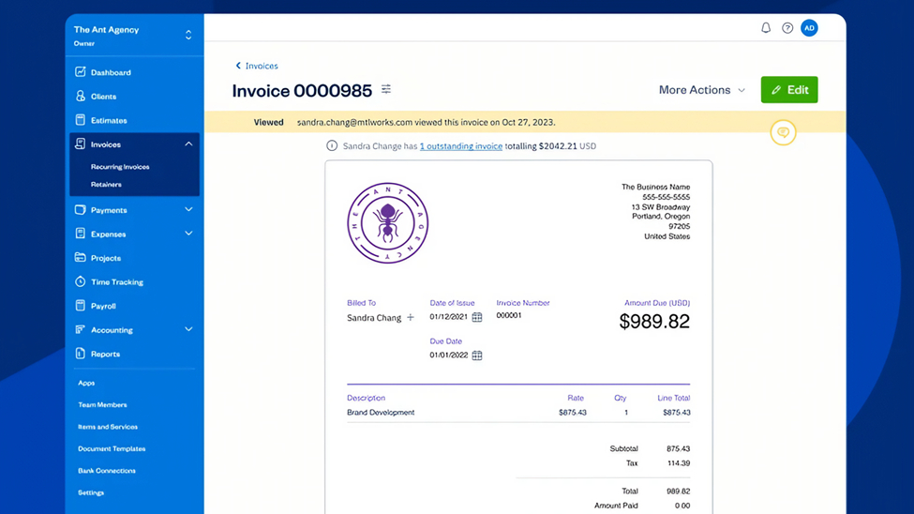Click the 01/12/2021 issue date field

[448, 317]
